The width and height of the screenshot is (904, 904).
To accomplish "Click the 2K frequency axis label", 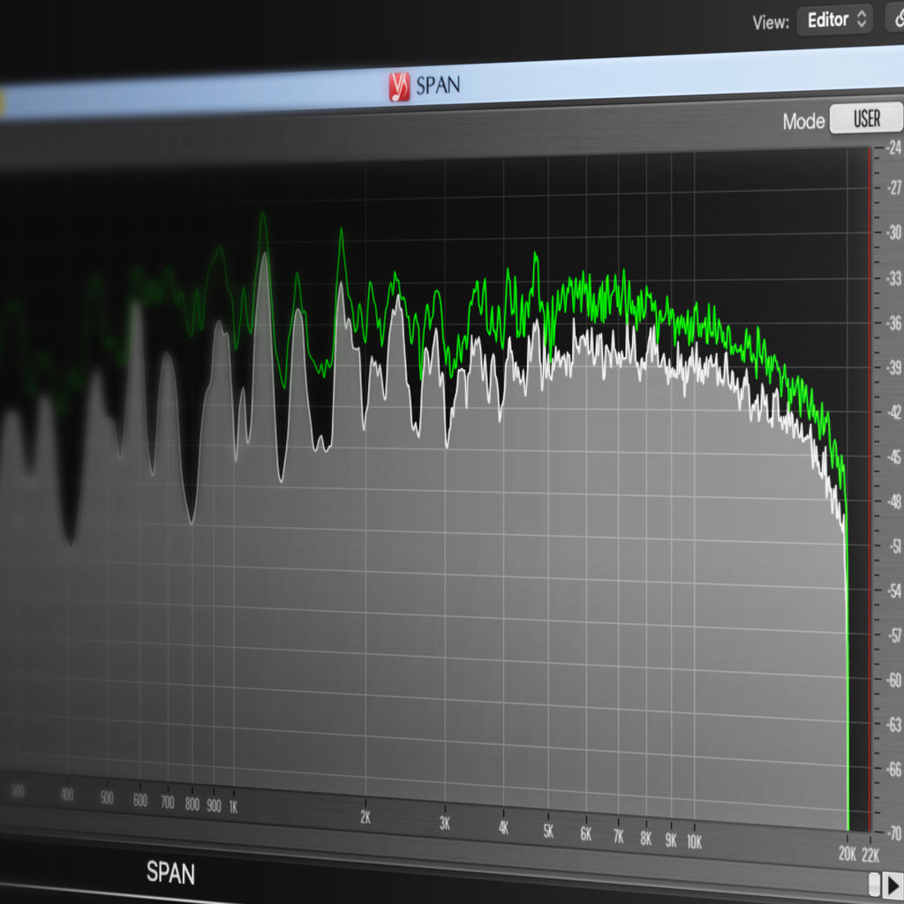I will [x=365, y=817].
